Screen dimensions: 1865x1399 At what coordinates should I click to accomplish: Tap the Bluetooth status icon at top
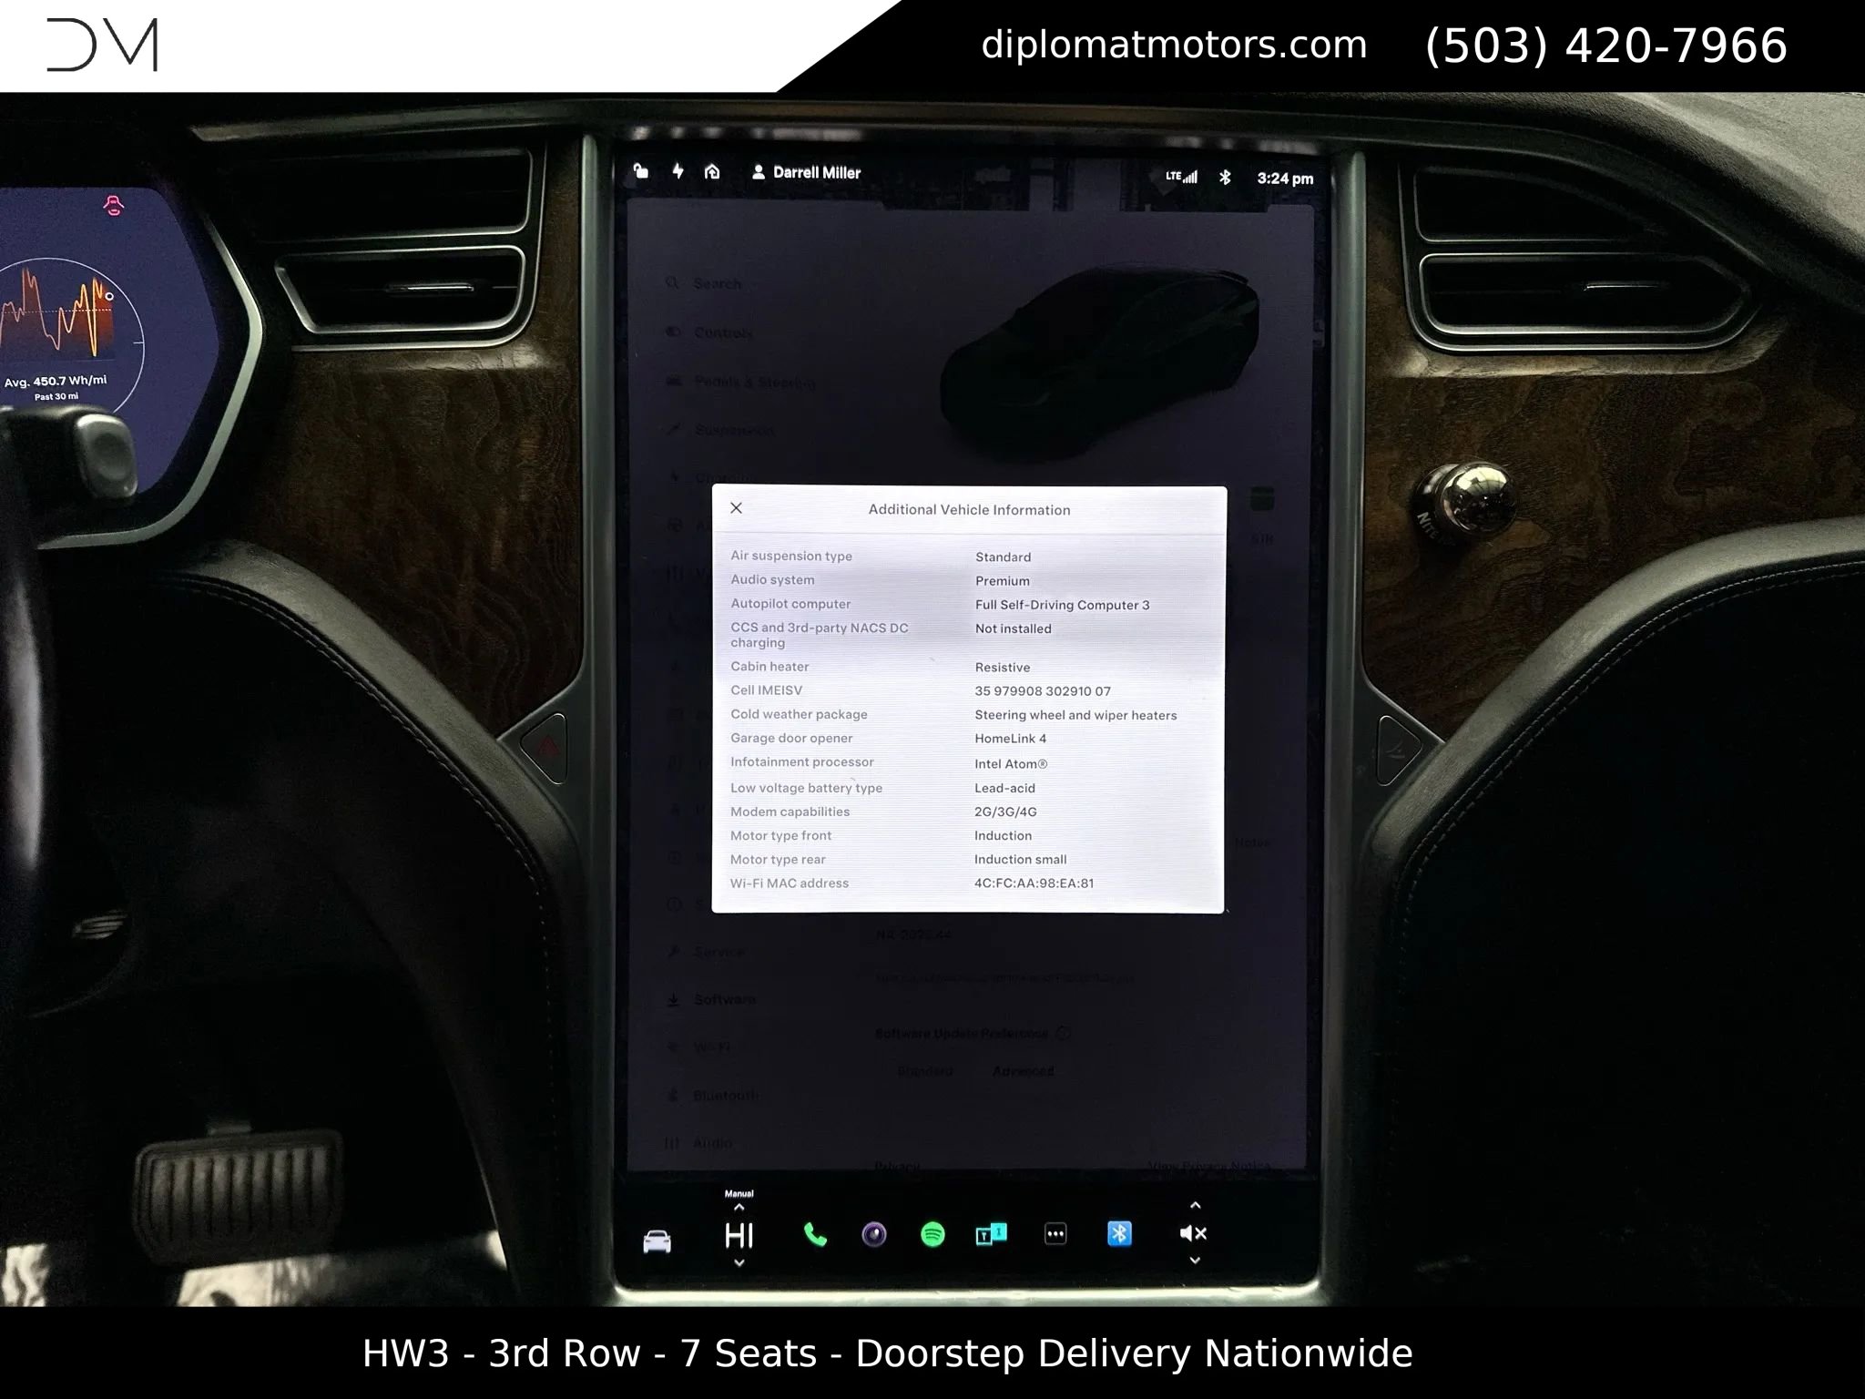[1225, 177]
